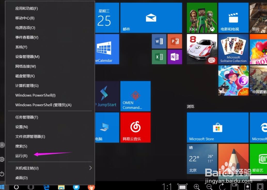Click the save floppy disk icon
The image size is (267, 190).
pos(234,187)
